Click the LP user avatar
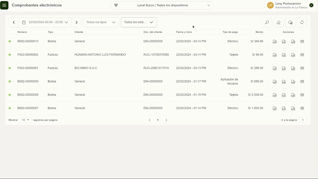Image resolution: width=318 pixels, height=179 pixels. 270,5
